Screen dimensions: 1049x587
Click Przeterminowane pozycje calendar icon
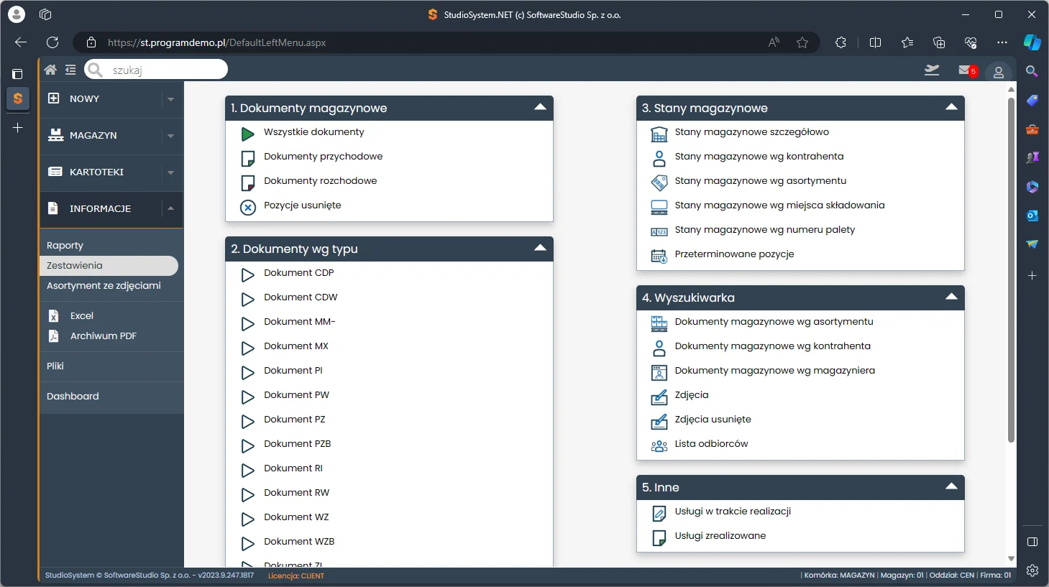659,256
